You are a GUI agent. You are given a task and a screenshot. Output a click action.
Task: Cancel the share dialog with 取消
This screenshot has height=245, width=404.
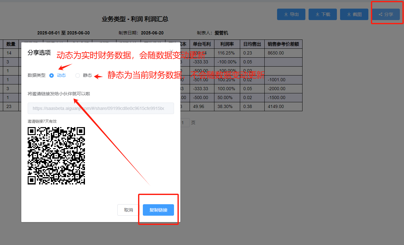click(x=129, y=210)
